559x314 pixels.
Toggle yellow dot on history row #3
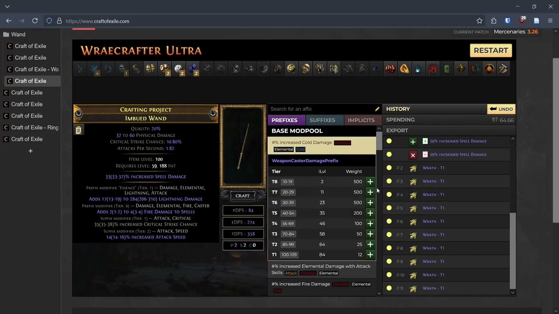(x=389, y=181)
